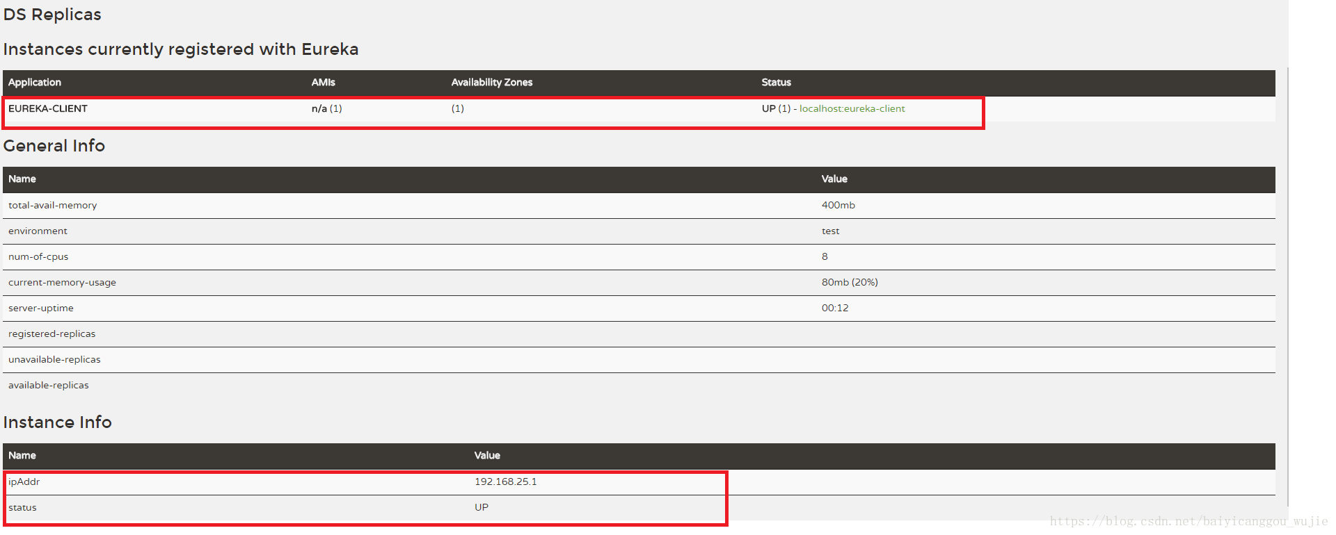
Task: Click the test environment value
Action: 831,231
